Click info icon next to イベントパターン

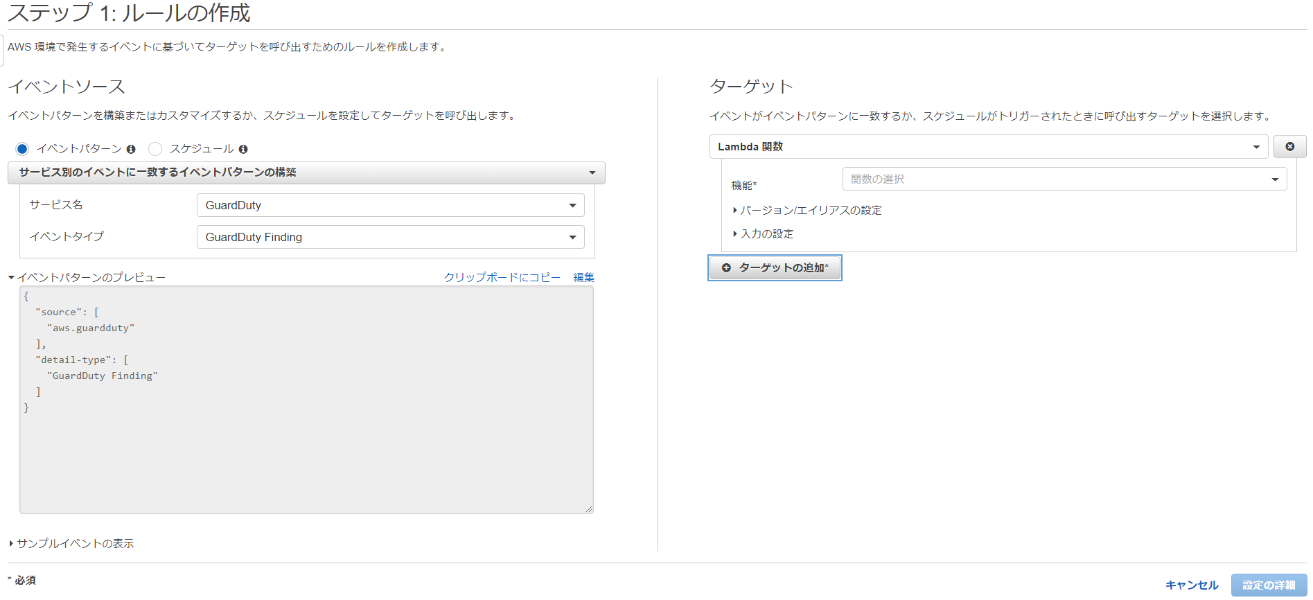click(x=131, y=149)
